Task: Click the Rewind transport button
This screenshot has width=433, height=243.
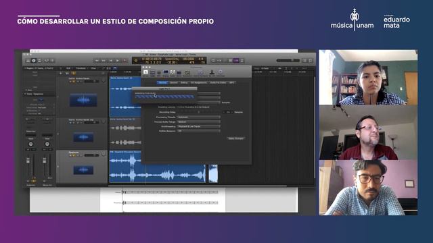Action: [x=97, y=61]
